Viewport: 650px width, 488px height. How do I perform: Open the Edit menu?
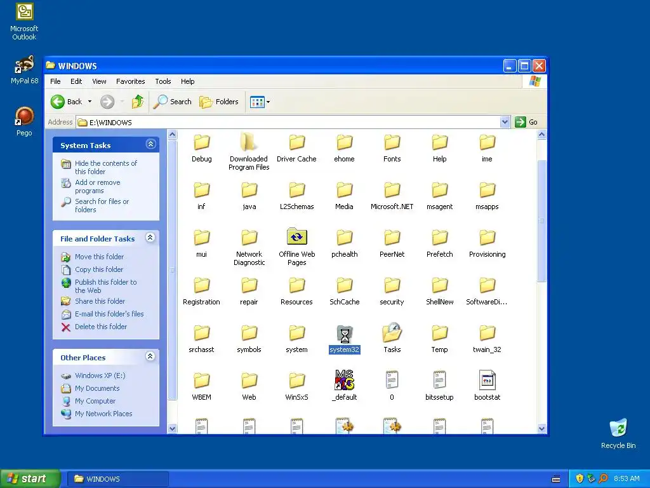[x=76, y=81]
